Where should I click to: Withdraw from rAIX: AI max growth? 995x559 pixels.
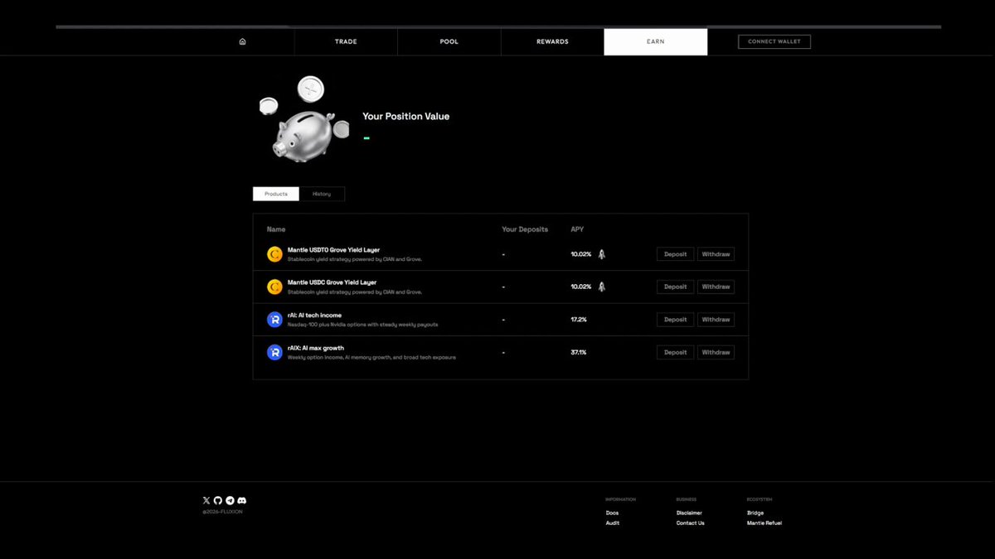click(x=716, y=352)
